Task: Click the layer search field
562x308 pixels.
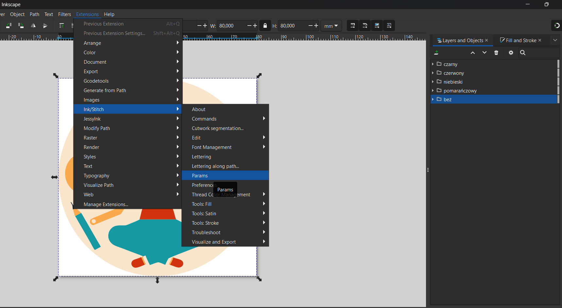Action: point(539,53)
